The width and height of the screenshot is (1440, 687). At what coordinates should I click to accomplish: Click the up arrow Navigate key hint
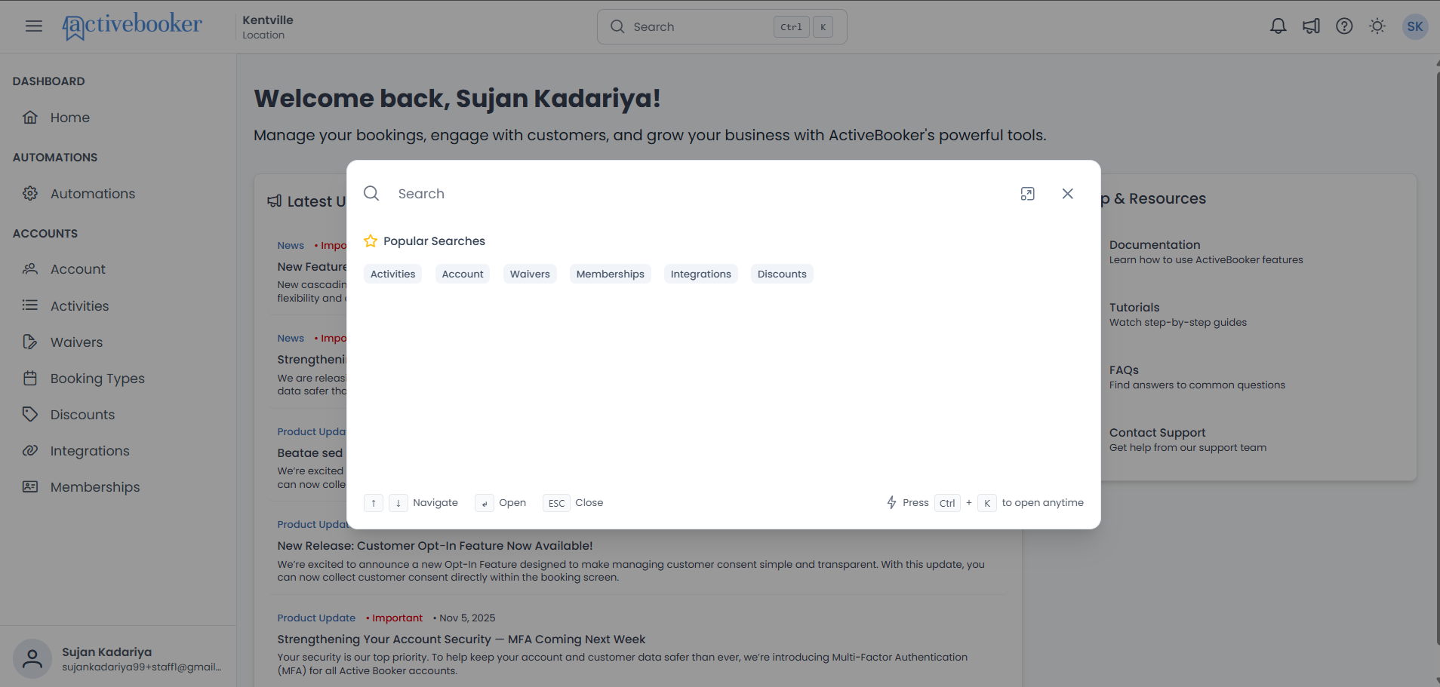[x=374, y=503]
